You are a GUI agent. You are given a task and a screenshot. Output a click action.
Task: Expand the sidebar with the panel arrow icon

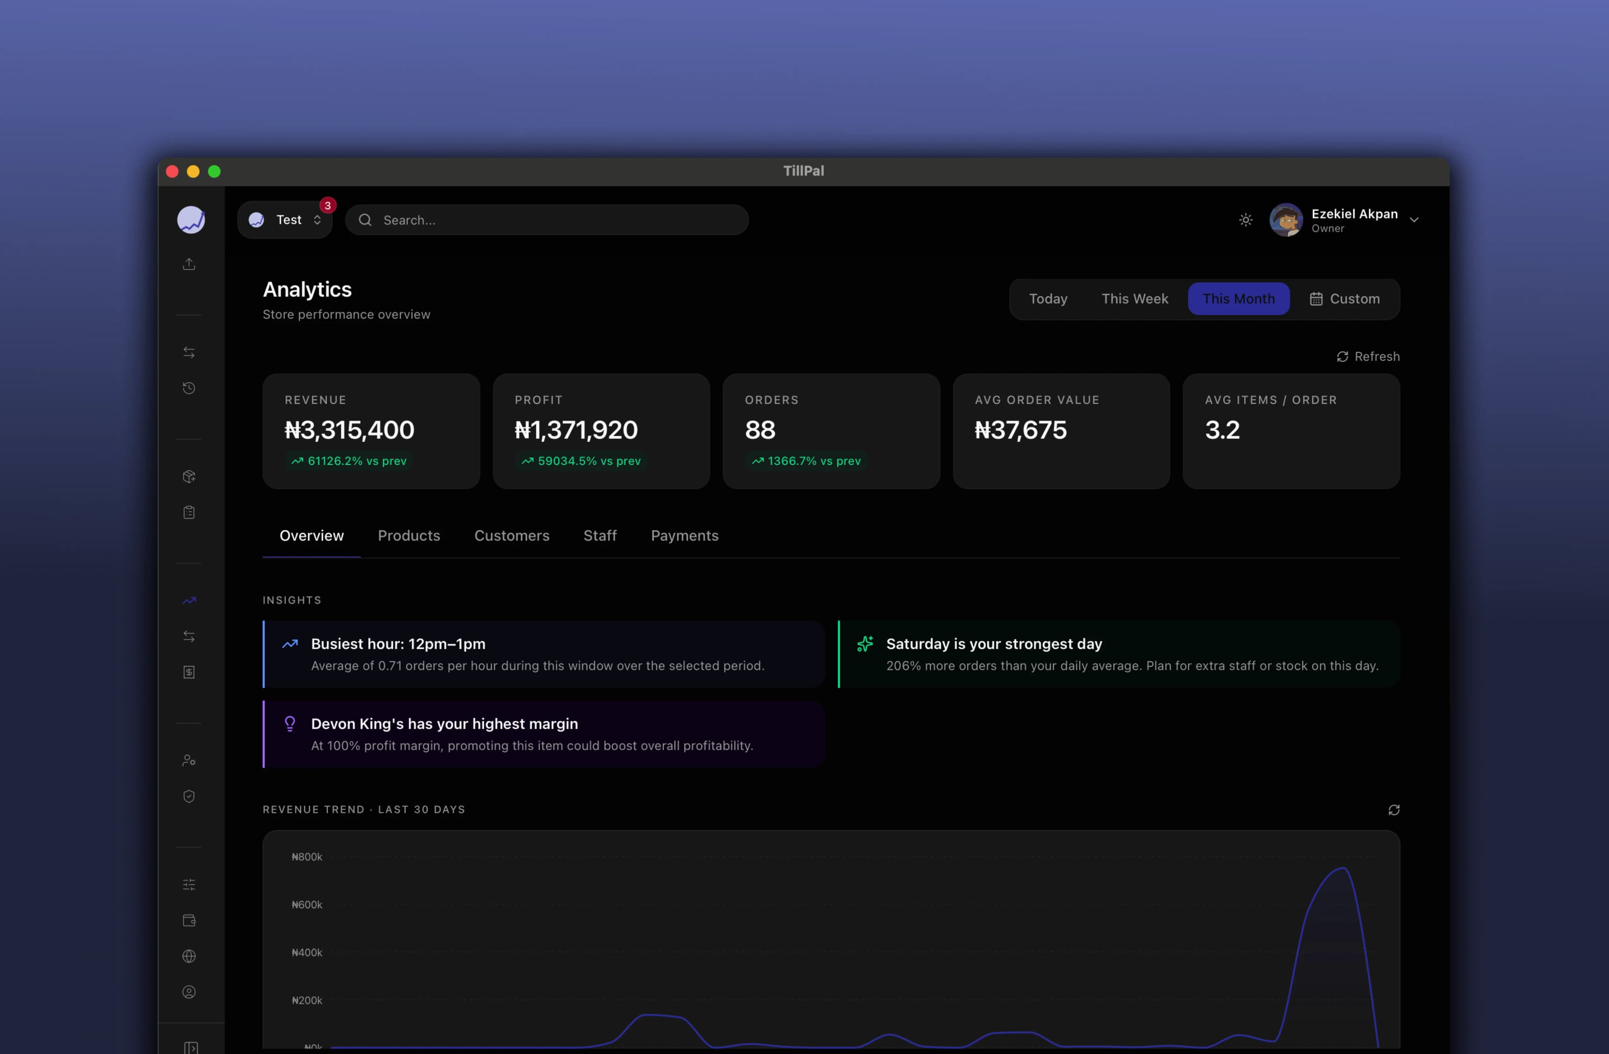[x=191, y=1047]
